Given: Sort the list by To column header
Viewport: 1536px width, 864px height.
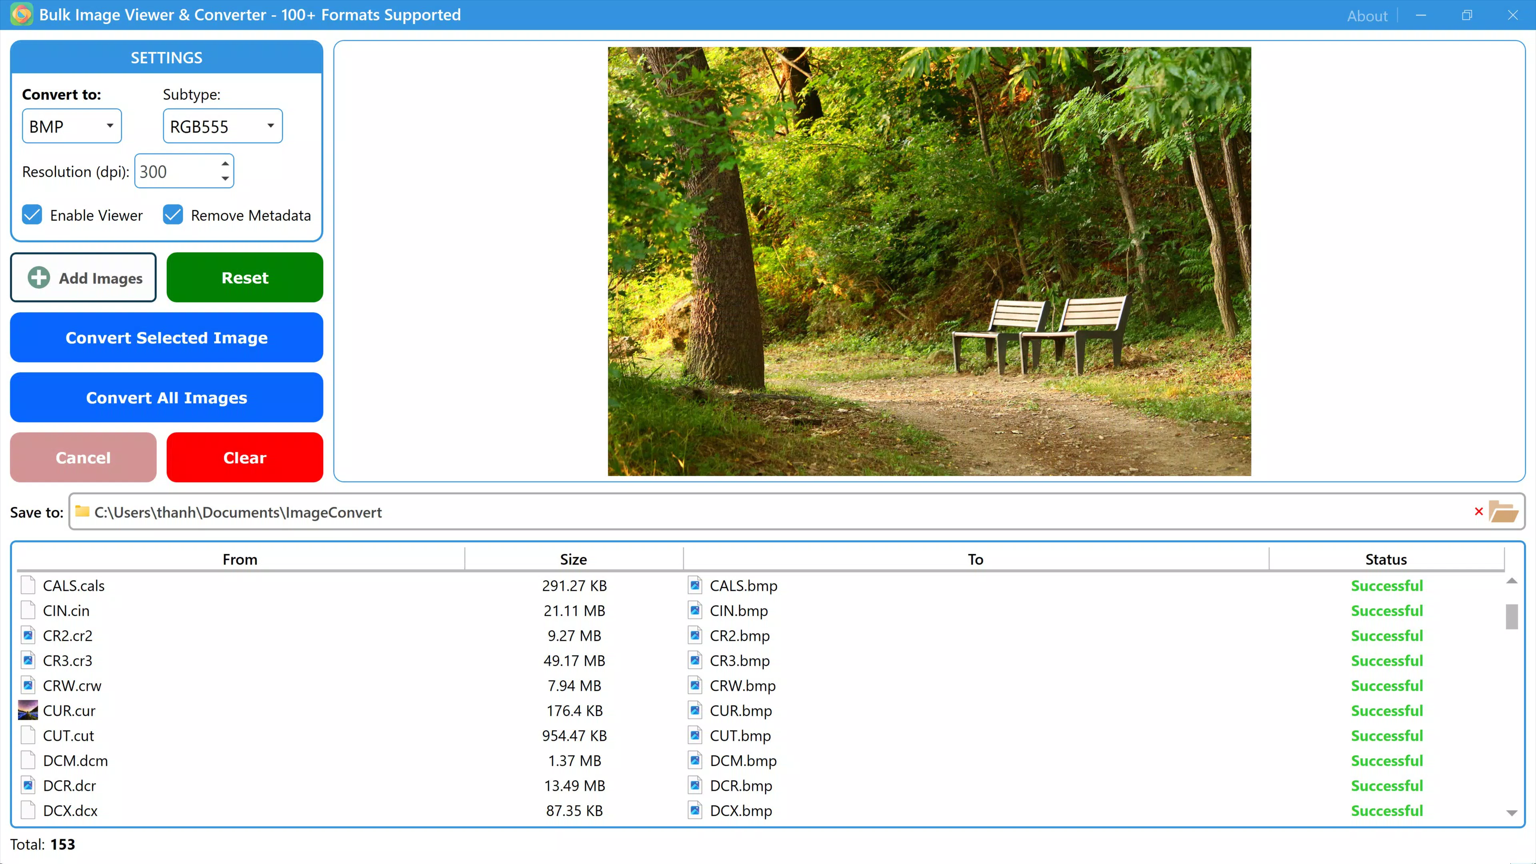Looking at the screenshot, I should [976, 559].
